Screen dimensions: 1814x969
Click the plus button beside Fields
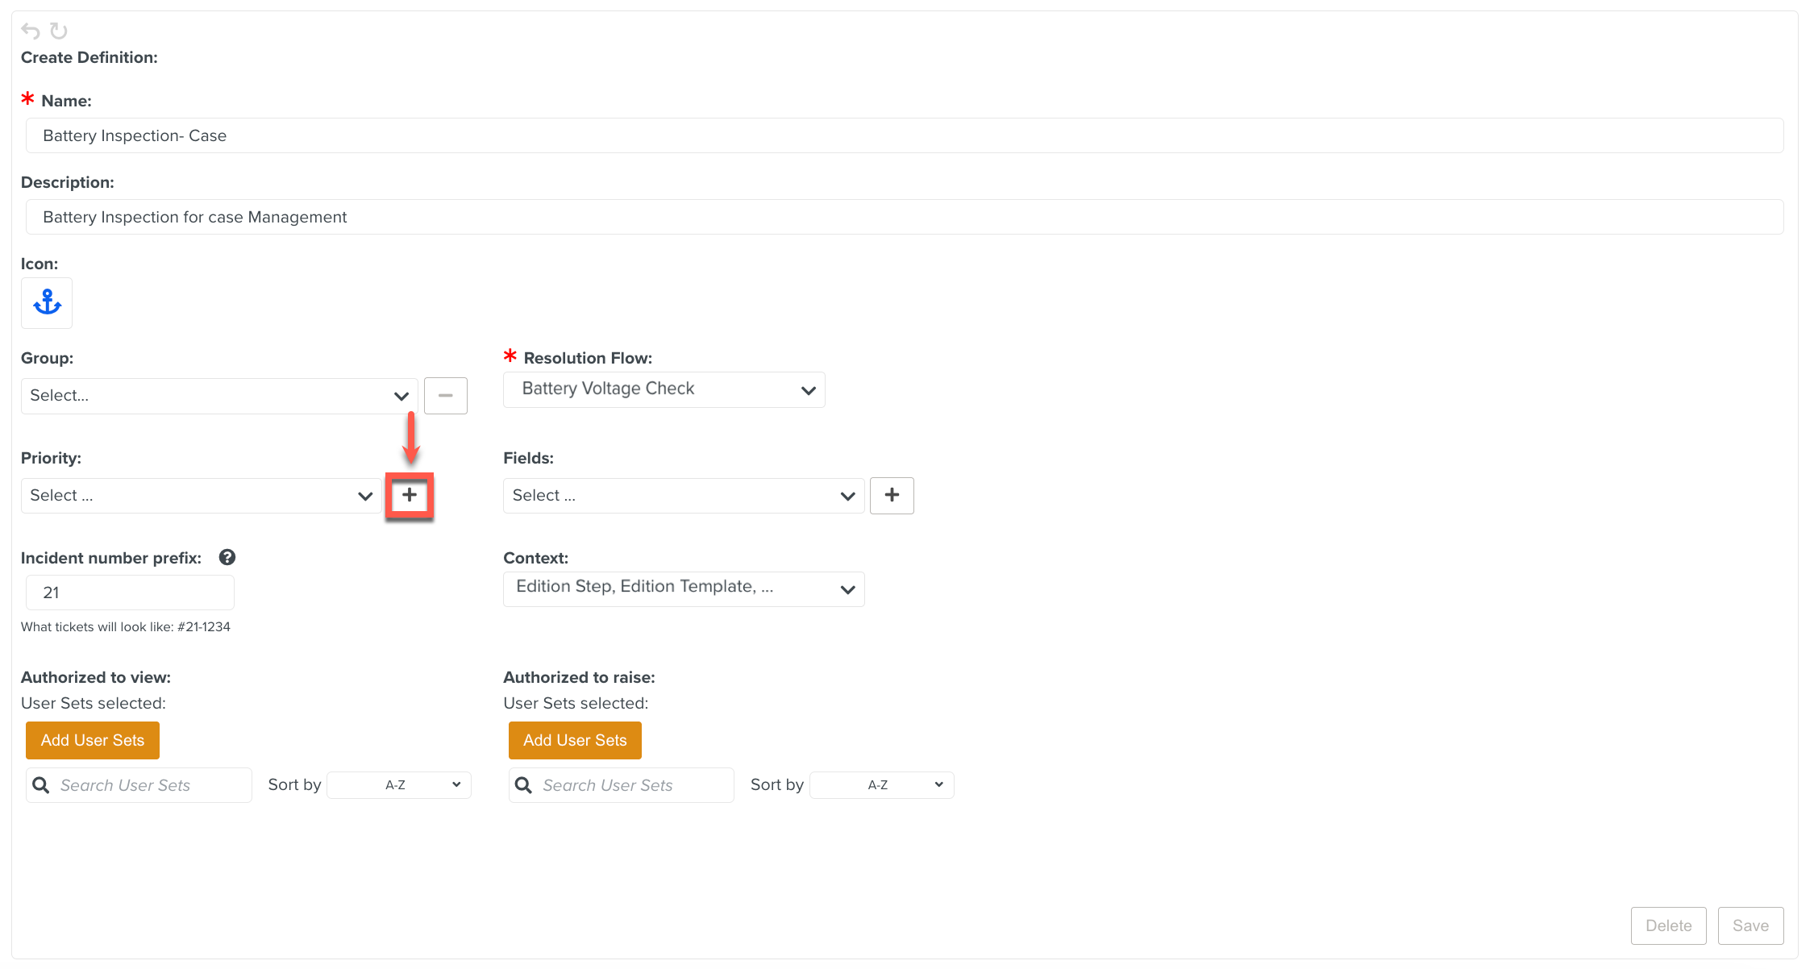(x=892, y=495)
